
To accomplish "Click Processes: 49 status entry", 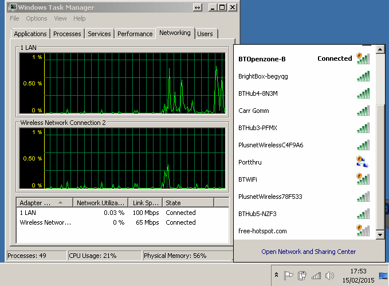I will (x=37, y=256).
